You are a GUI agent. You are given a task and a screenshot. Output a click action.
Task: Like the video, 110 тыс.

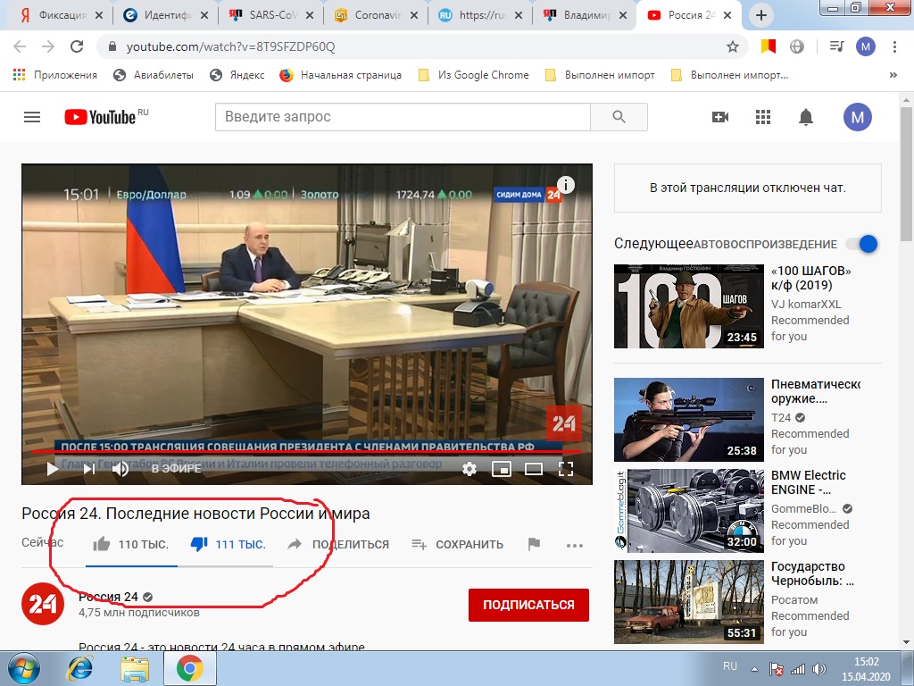tap(130, 544)
